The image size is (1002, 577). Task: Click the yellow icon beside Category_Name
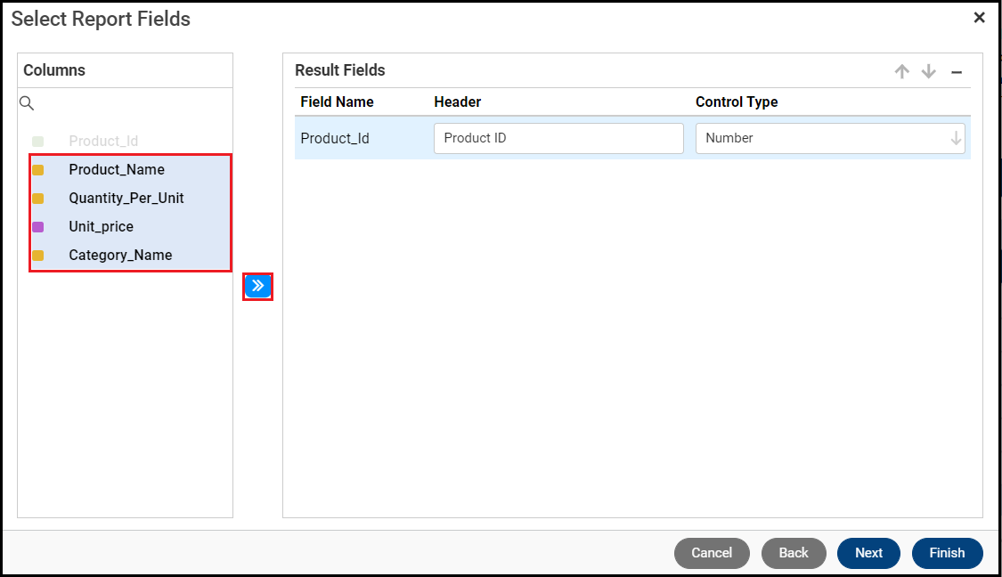(x=38, y=256)
